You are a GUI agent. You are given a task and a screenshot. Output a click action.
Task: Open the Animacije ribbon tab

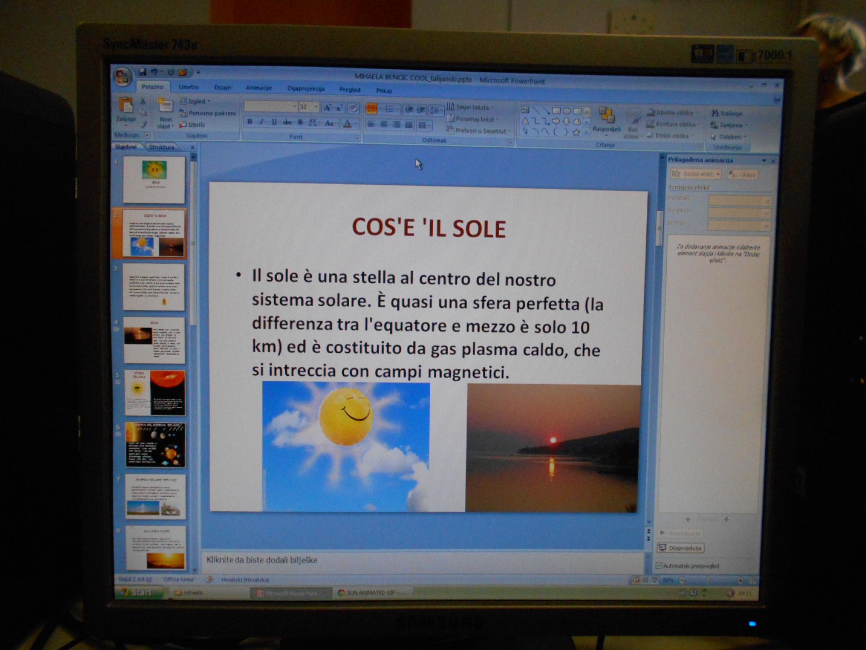click(258, 88)
